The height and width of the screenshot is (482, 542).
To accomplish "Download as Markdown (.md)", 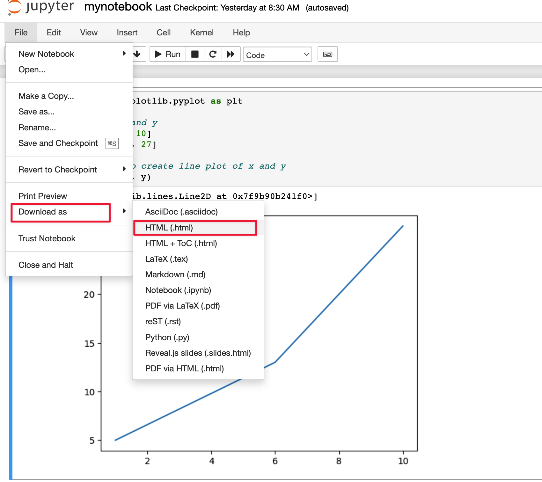I will (x=198, y=274).
